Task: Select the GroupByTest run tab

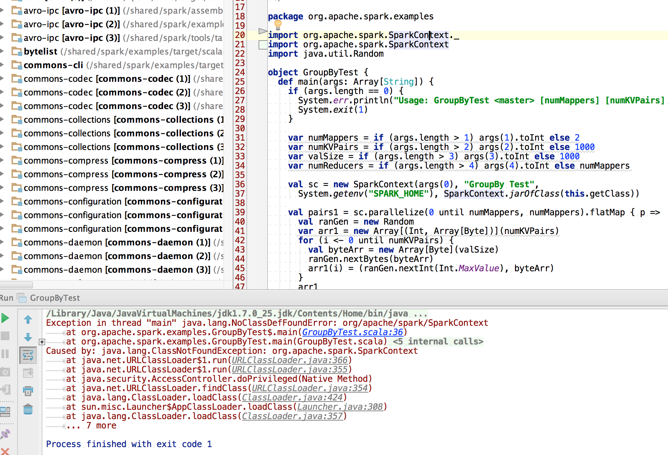Action: pyautogui.click(x=55, y=298)
